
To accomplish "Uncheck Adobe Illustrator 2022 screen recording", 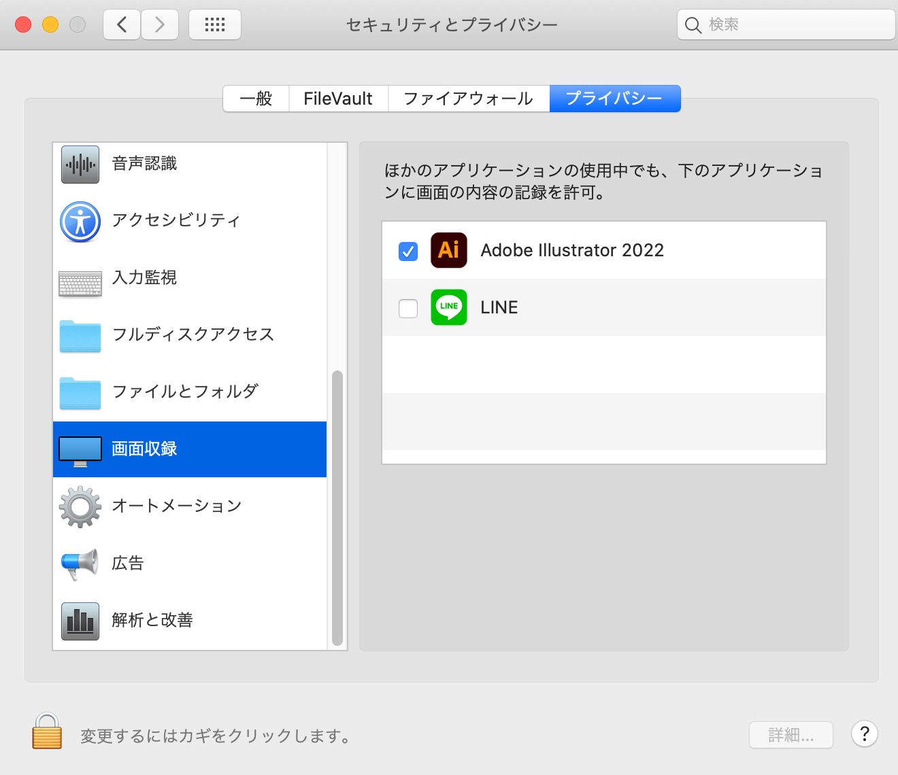I will [x=408, y=252].
